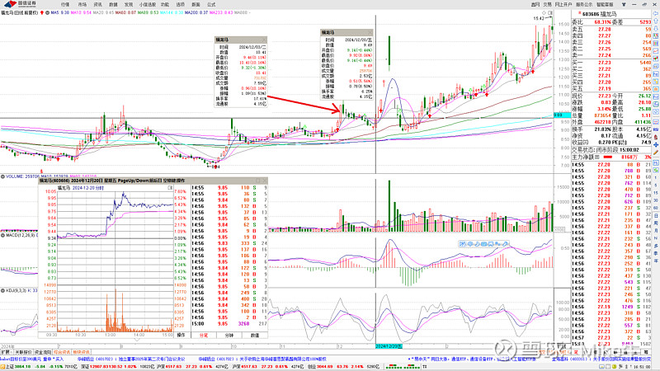The image size is (660, 371).
Task: Open 服务公示 in the top bar
Action: [584, 4]
